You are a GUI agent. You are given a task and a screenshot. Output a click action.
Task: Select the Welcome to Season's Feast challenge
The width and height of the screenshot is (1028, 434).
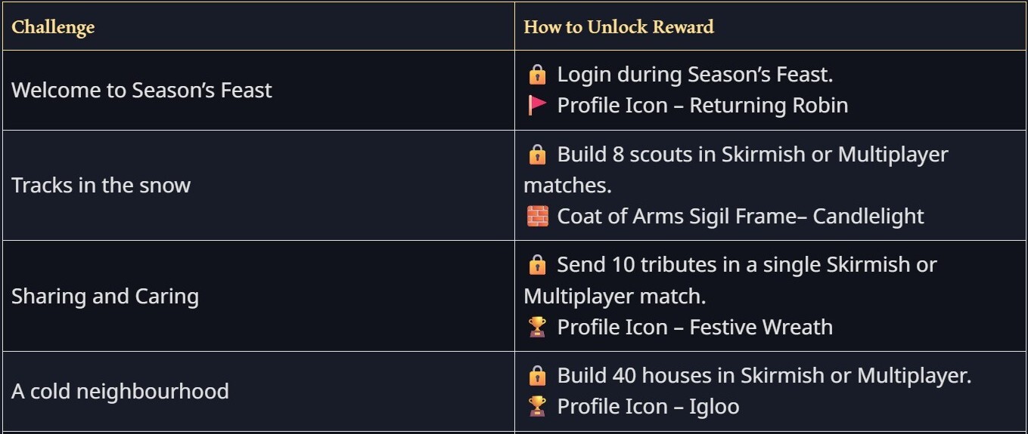[141, 91]
